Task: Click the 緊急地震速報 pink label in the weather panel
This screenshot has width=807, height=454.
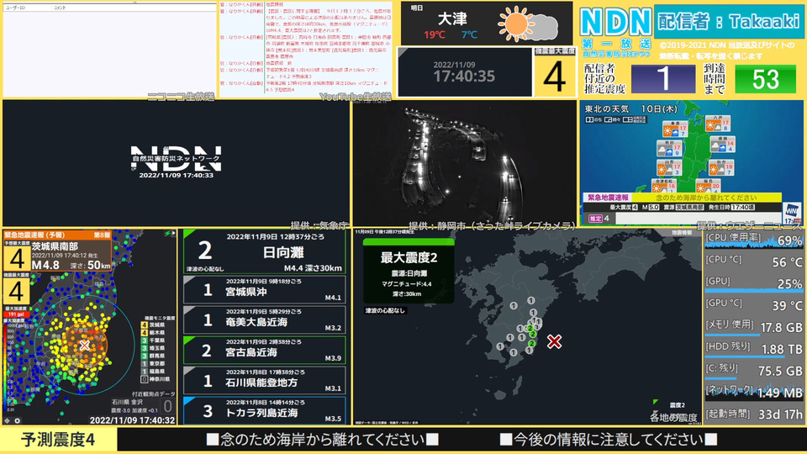Action: tap(608, 197)
